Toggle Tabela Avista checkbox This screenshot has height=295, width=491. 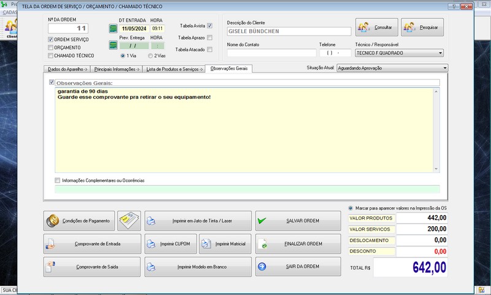click(209, 26)
